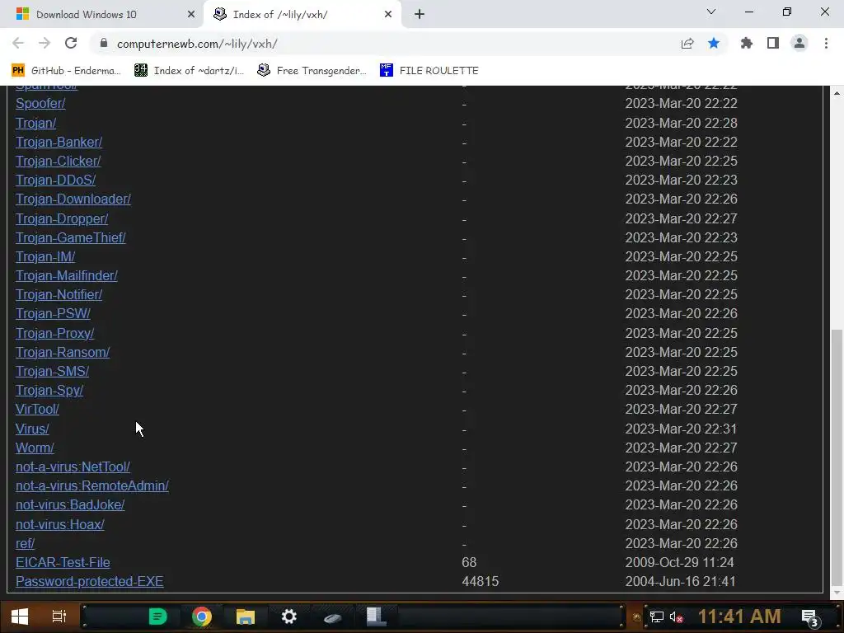This screenshot has width=844, height=633.
Task: Open File Explorer from the taskbar
Action: point(246,617)
